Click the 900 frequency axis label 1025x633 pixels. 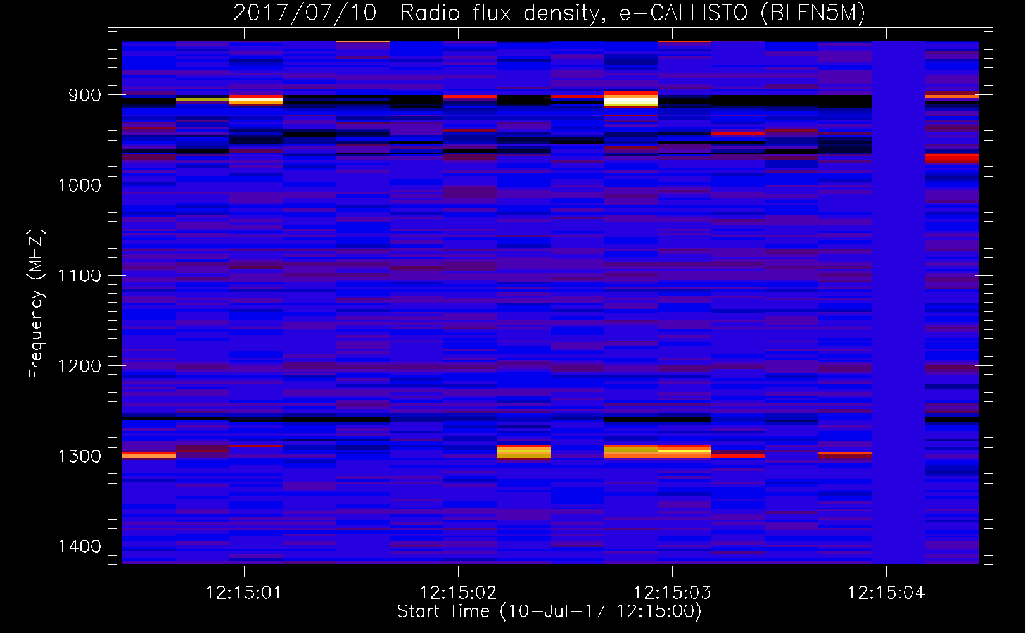(85, 95)
